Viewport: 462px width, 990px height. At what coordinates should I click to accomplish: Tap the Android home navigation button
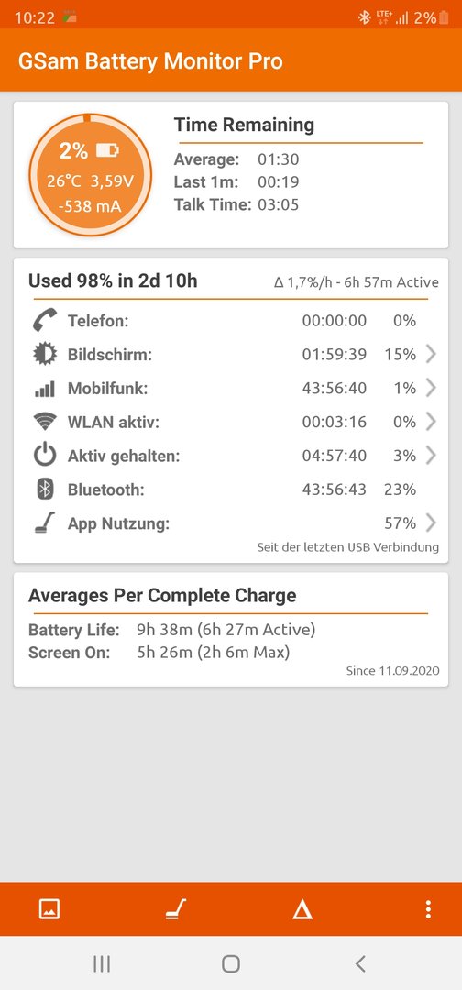[231, 963]
